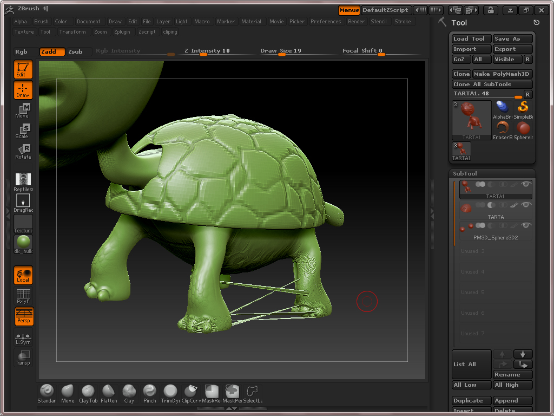
Task: Click the Clone All SubTools button
Action: (x=492, y=84)
